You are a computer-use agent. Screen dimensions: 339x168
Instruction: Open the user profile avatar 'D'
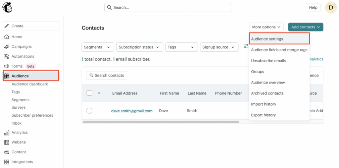(331, 7)
